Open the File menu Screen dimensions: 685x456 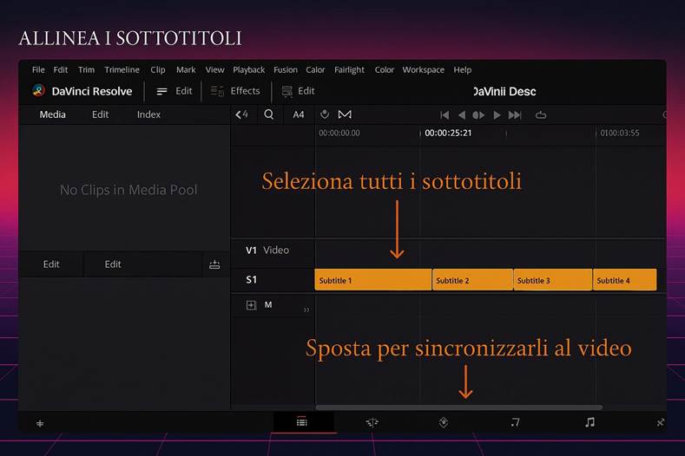38,70
